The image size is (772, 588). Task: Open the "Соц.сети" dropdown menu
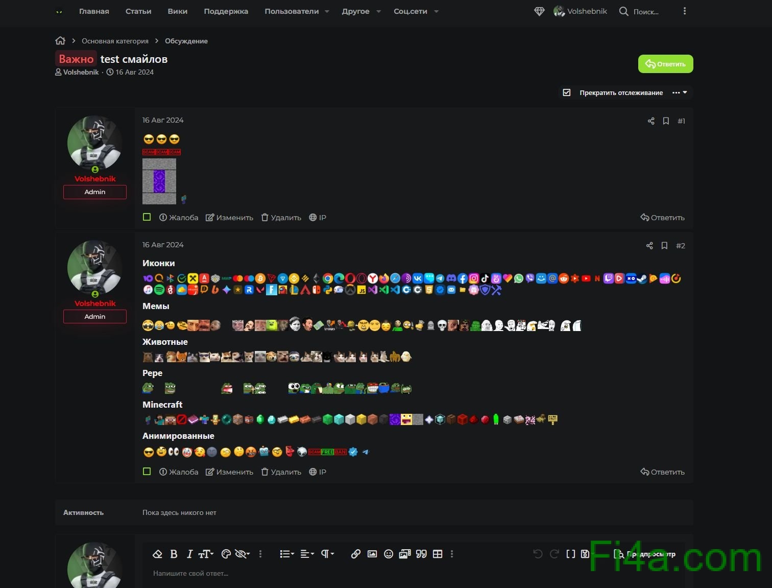pyautogui.click(x=416, y=11)
